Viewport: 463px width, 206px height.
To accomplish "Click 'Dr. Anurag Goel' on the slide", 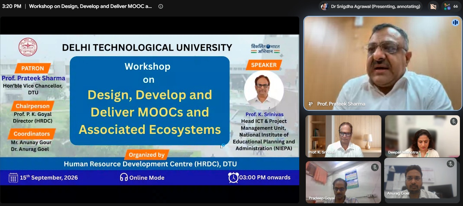I will click(x=30, y=149).
